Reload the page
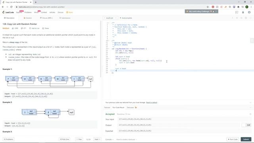This screenshot has height=143, width=254. (12, 7)
